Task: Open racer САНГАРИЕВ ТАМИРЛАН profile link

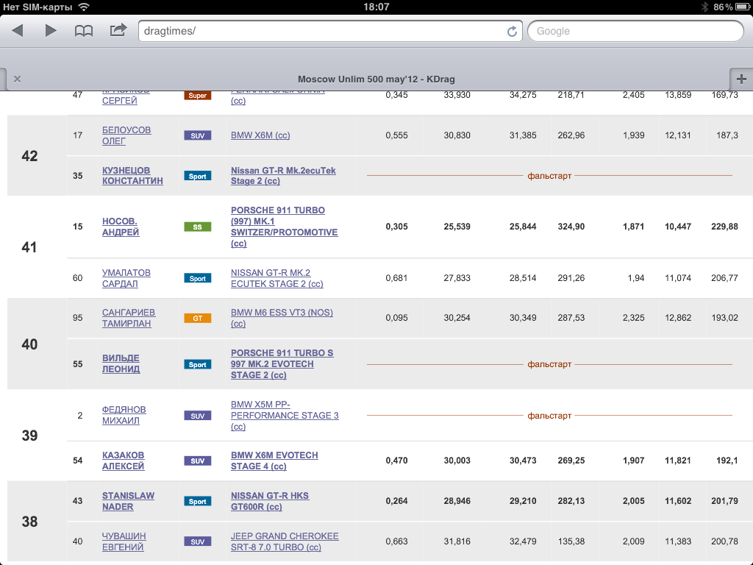Action: pos(128,318)
